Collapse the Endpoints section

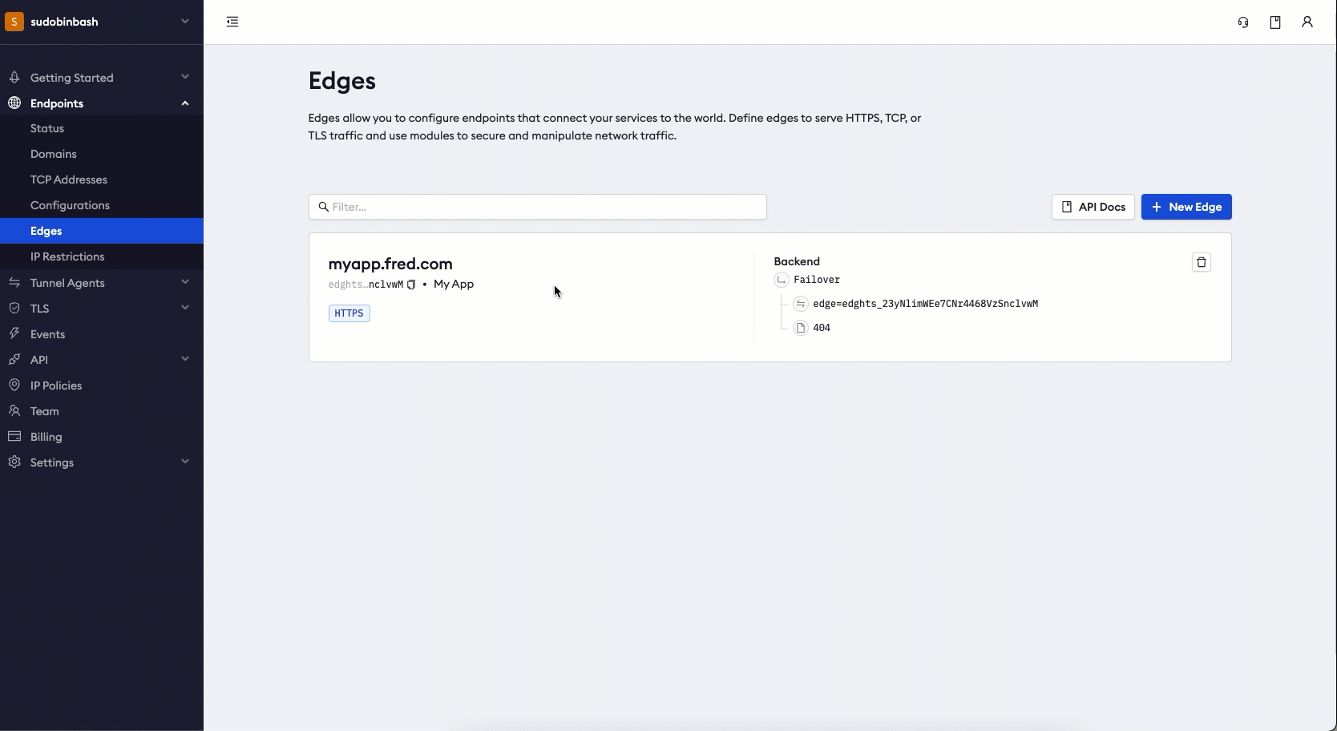coord(185,103)
